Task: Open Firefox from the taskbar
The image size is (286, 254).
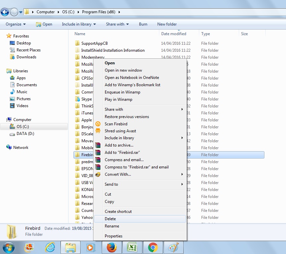Action: tap(112, 247)
